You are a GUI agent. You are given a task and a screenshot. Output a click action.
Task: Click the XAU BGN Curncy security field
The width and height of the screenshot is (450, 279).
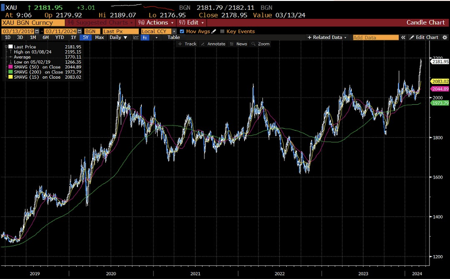33,22
